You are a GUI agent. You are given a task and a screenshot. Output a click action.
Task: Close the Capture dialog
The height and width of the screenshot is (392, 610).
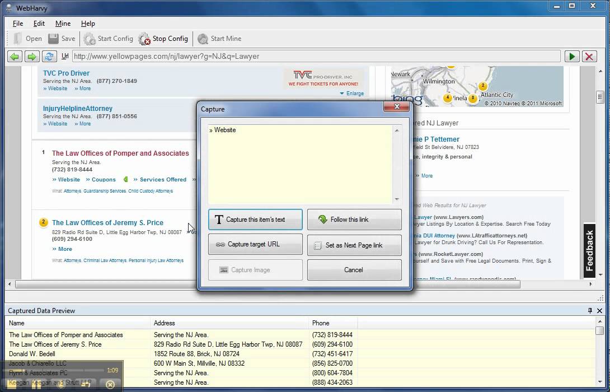click(396, 106)
